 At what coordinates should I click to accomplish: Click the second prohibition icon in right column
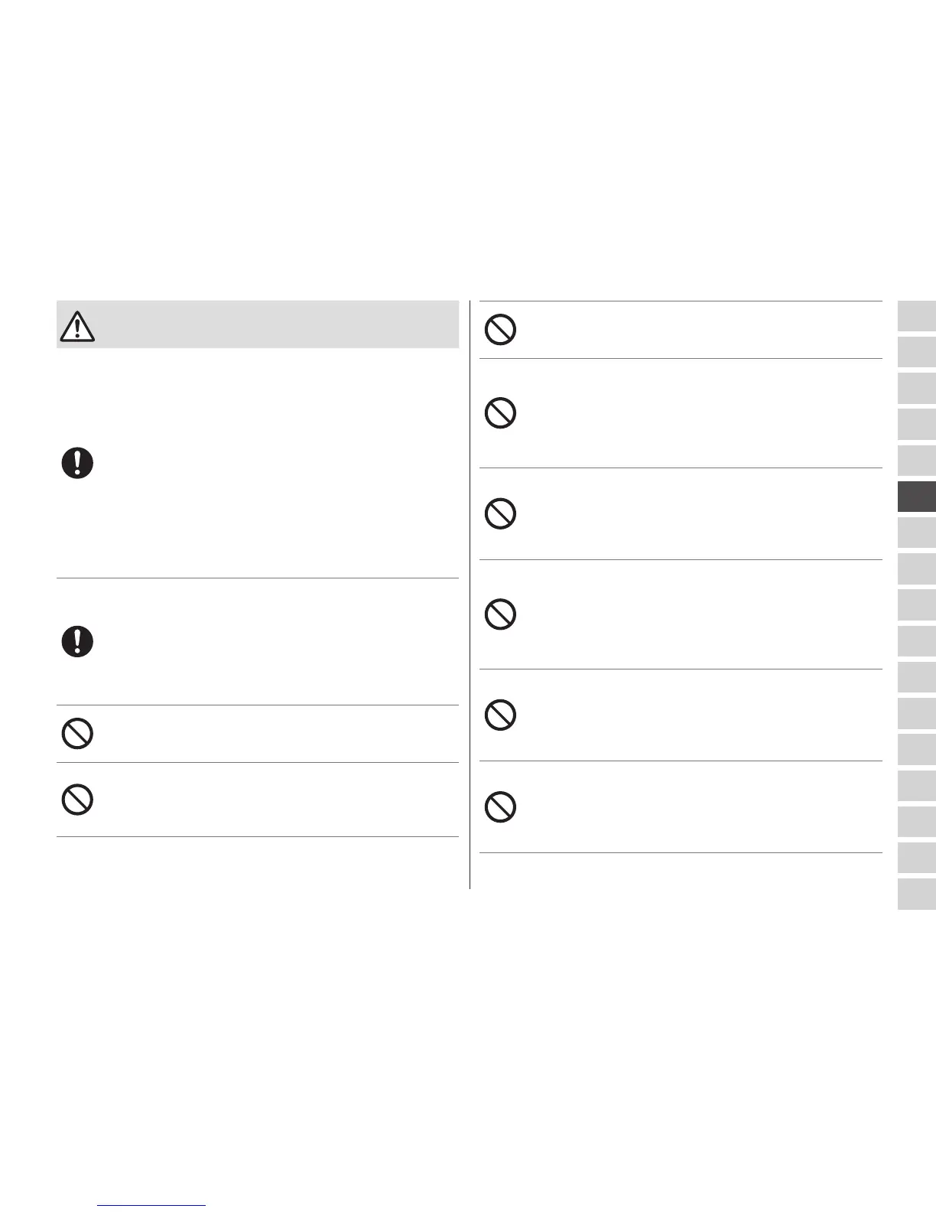tap(500, 413)
